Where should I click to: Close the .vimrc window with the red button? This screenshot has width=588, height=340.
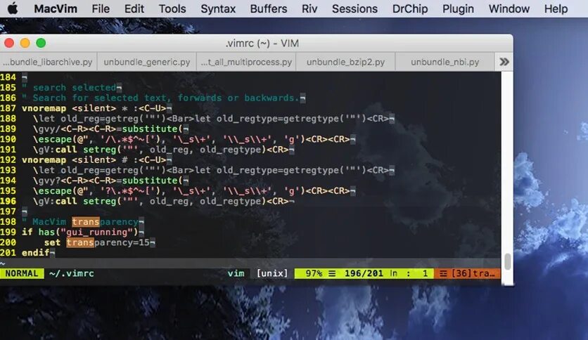tap(9, 43)
